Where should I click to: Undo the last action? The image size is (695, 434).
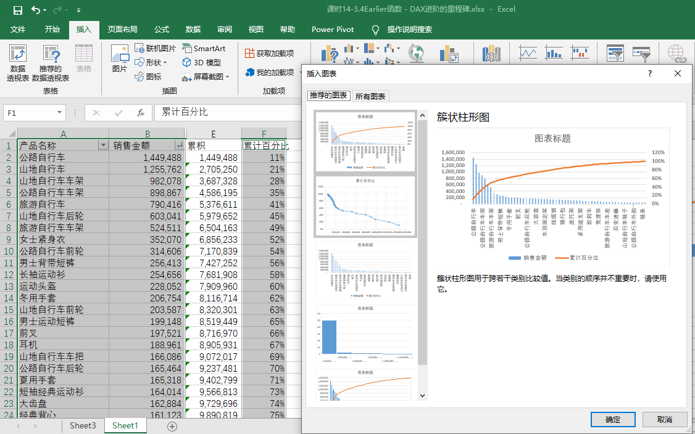click(36, 10)
